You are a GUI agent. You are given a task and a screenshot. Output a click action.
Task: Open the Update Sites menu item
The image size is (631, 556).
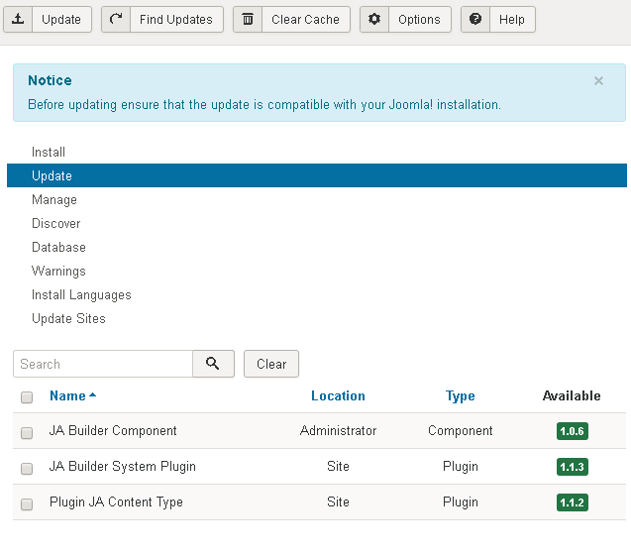(x=68, y=319)
